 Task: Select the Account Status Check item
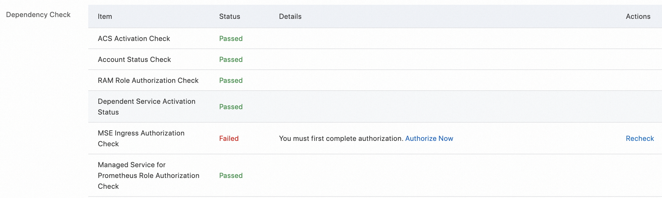[x=134, y=60]
